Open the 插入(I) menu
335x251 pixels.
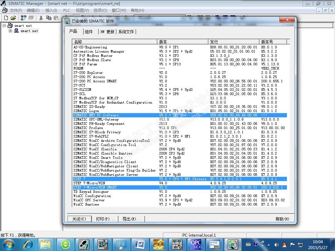[51, 10]
